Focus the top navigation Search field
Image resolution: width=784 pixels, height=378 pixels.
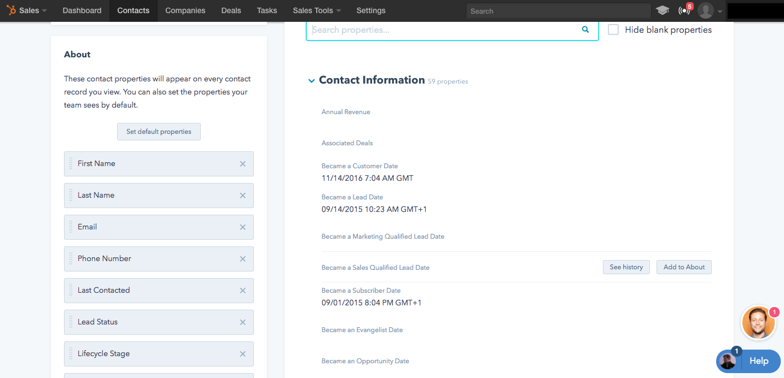pos(559,11)
